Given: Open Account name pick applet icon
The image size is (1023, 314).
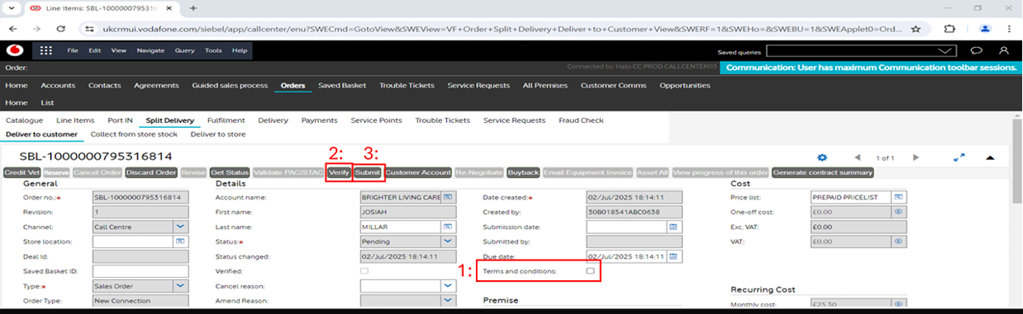Looking at the screenshot, I should pos(447,198).
